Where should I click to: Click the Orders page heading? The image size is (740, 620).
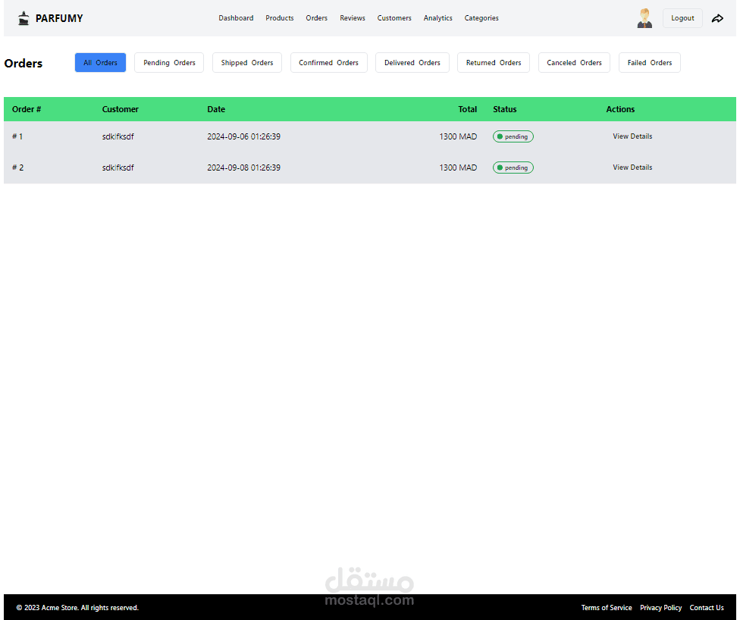coord(23,63)
